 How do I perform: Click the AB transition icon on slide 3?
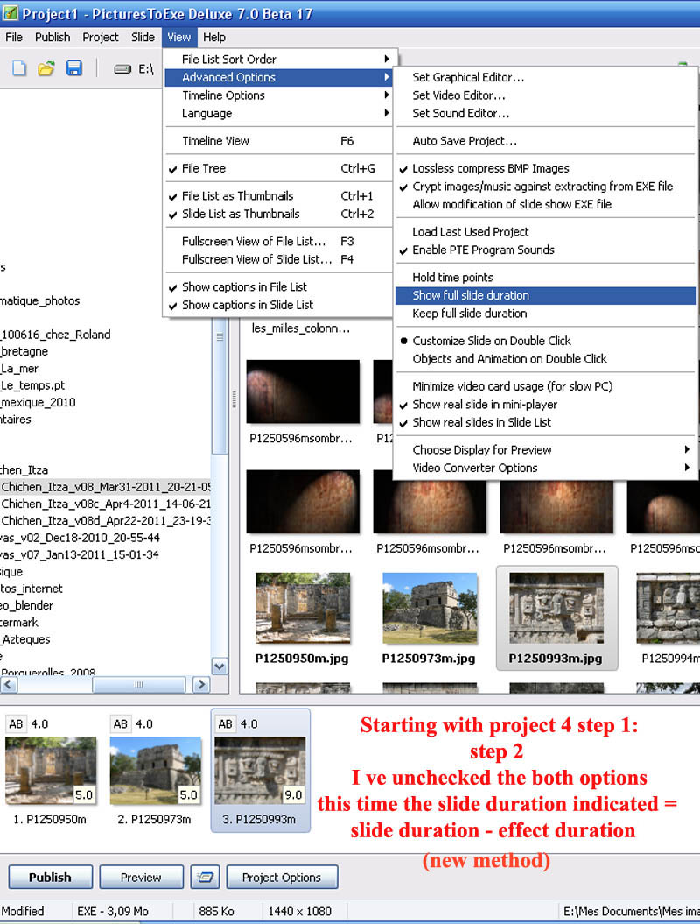click(226, 723)
